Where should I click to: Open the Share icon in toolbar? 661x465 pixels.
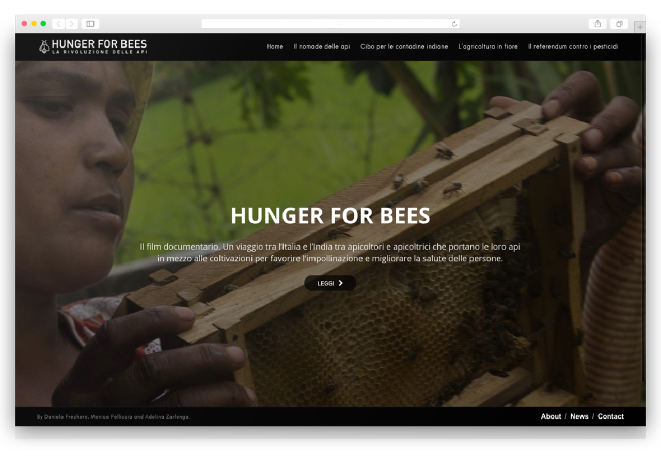597,24
